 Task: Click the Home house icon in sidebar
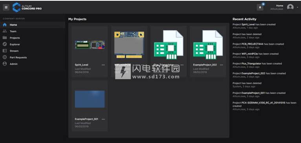pyautogui.click(x=5, y=25)
